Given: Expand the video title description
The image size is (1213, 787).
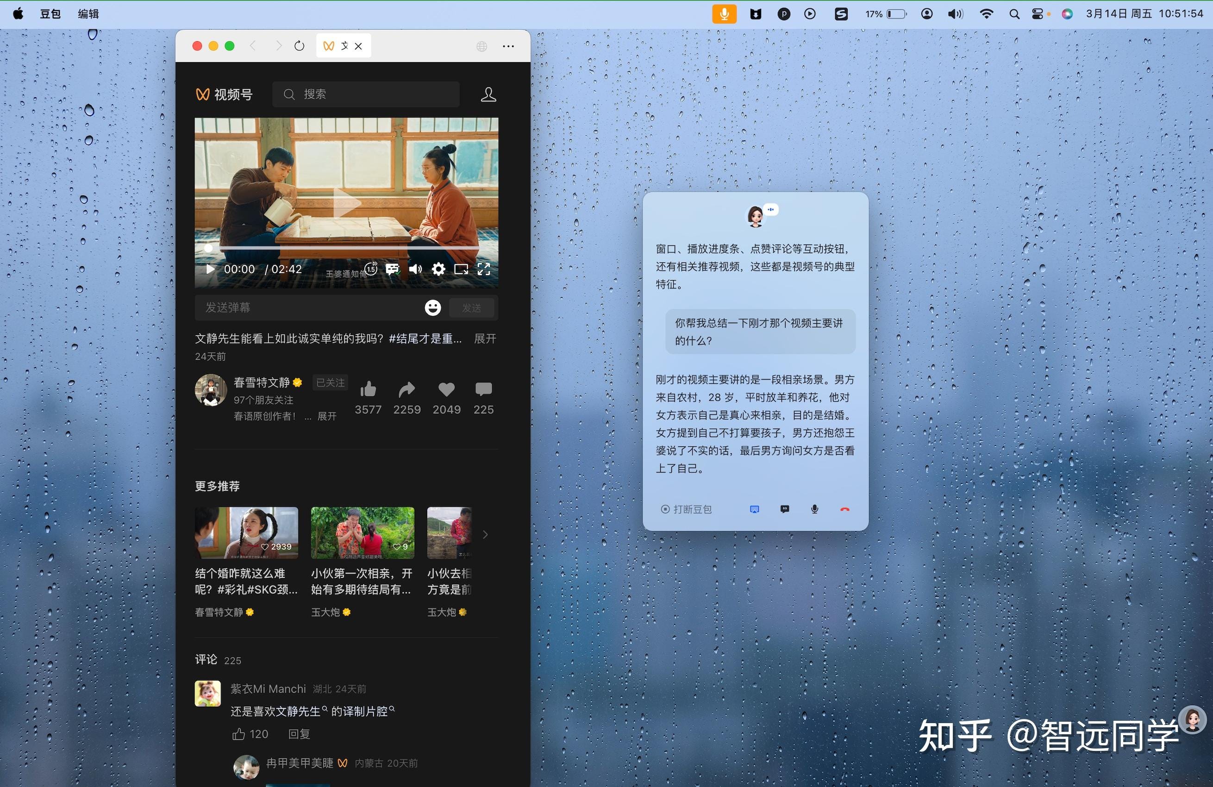Looking at the screenshot, I should coord(485,339).
